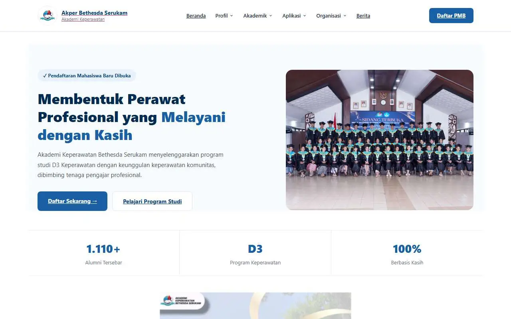Screen dimensions: 511x319
Task: Open the Pelajari Program Studi button
Action: point(152,201)
